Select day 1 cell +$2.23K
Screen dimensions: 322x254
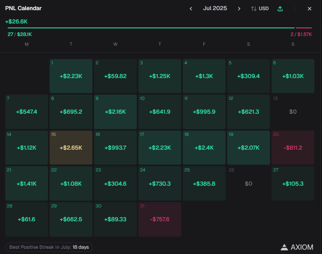(x=71, y=76)
